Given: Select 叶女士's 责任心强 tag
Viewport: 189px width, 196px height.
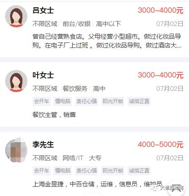Looking at the screenshot, I should pyautogui.click(x=86, y=101).
